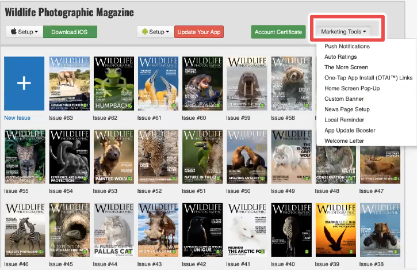Open Issue #54 elephant trunk cover

70,157
